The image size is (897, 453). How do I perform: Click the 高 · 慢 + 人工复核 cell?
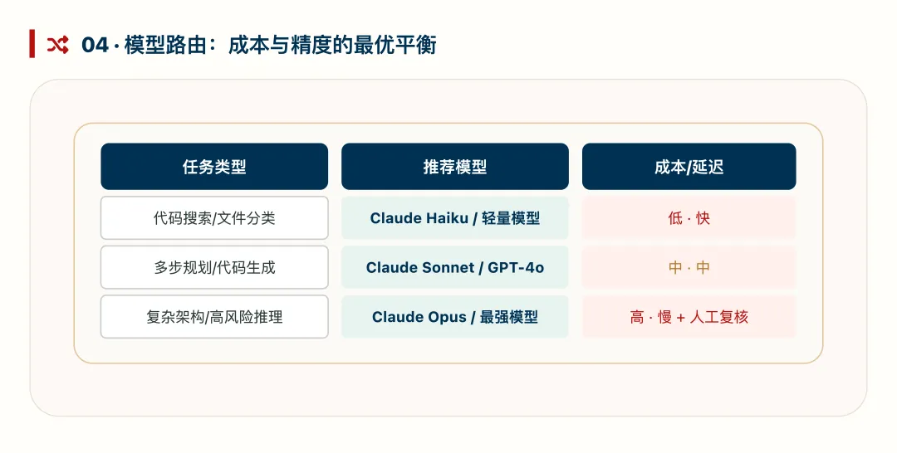[x=689, y=316]
